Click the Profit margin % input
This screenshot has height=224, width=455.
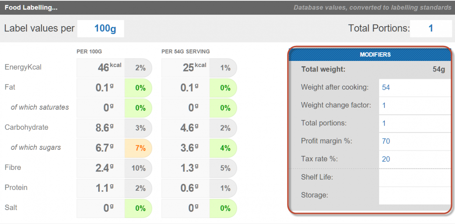pos(415,142)
